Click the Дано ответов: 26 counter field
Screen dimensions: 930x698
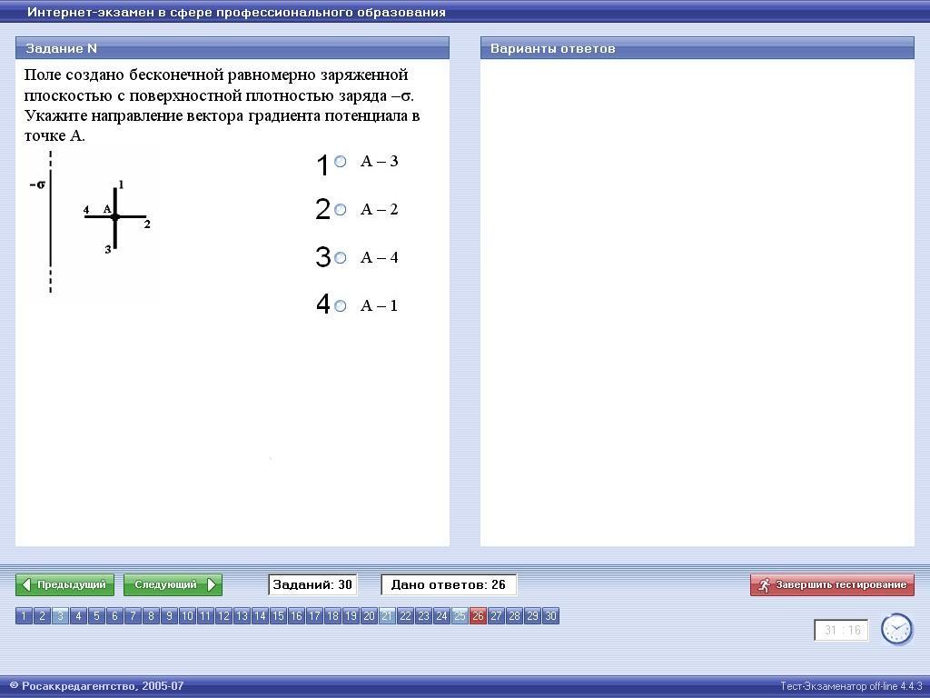(x=449, y=584)
